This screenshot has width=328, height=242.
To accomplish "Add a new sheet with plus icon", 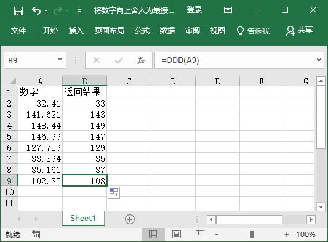I will [130, 219].
